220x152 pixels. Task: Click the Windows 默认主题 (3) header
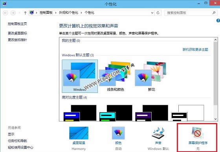pyautogui.click(x=78, y=55)
